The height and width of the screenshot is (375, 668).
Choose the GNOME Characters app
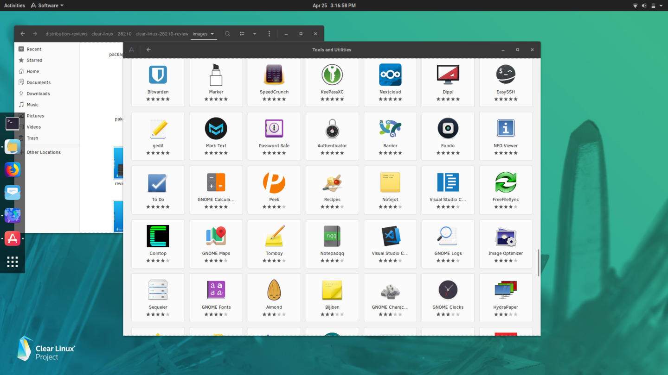(390, 298)
